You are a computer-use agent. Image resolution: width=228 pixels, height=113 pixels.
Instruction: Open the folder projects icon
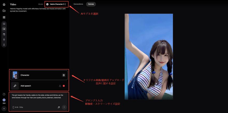click(x=4, y=11)
